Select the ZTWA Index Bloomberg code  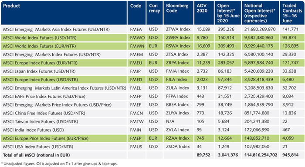point(178,29)
